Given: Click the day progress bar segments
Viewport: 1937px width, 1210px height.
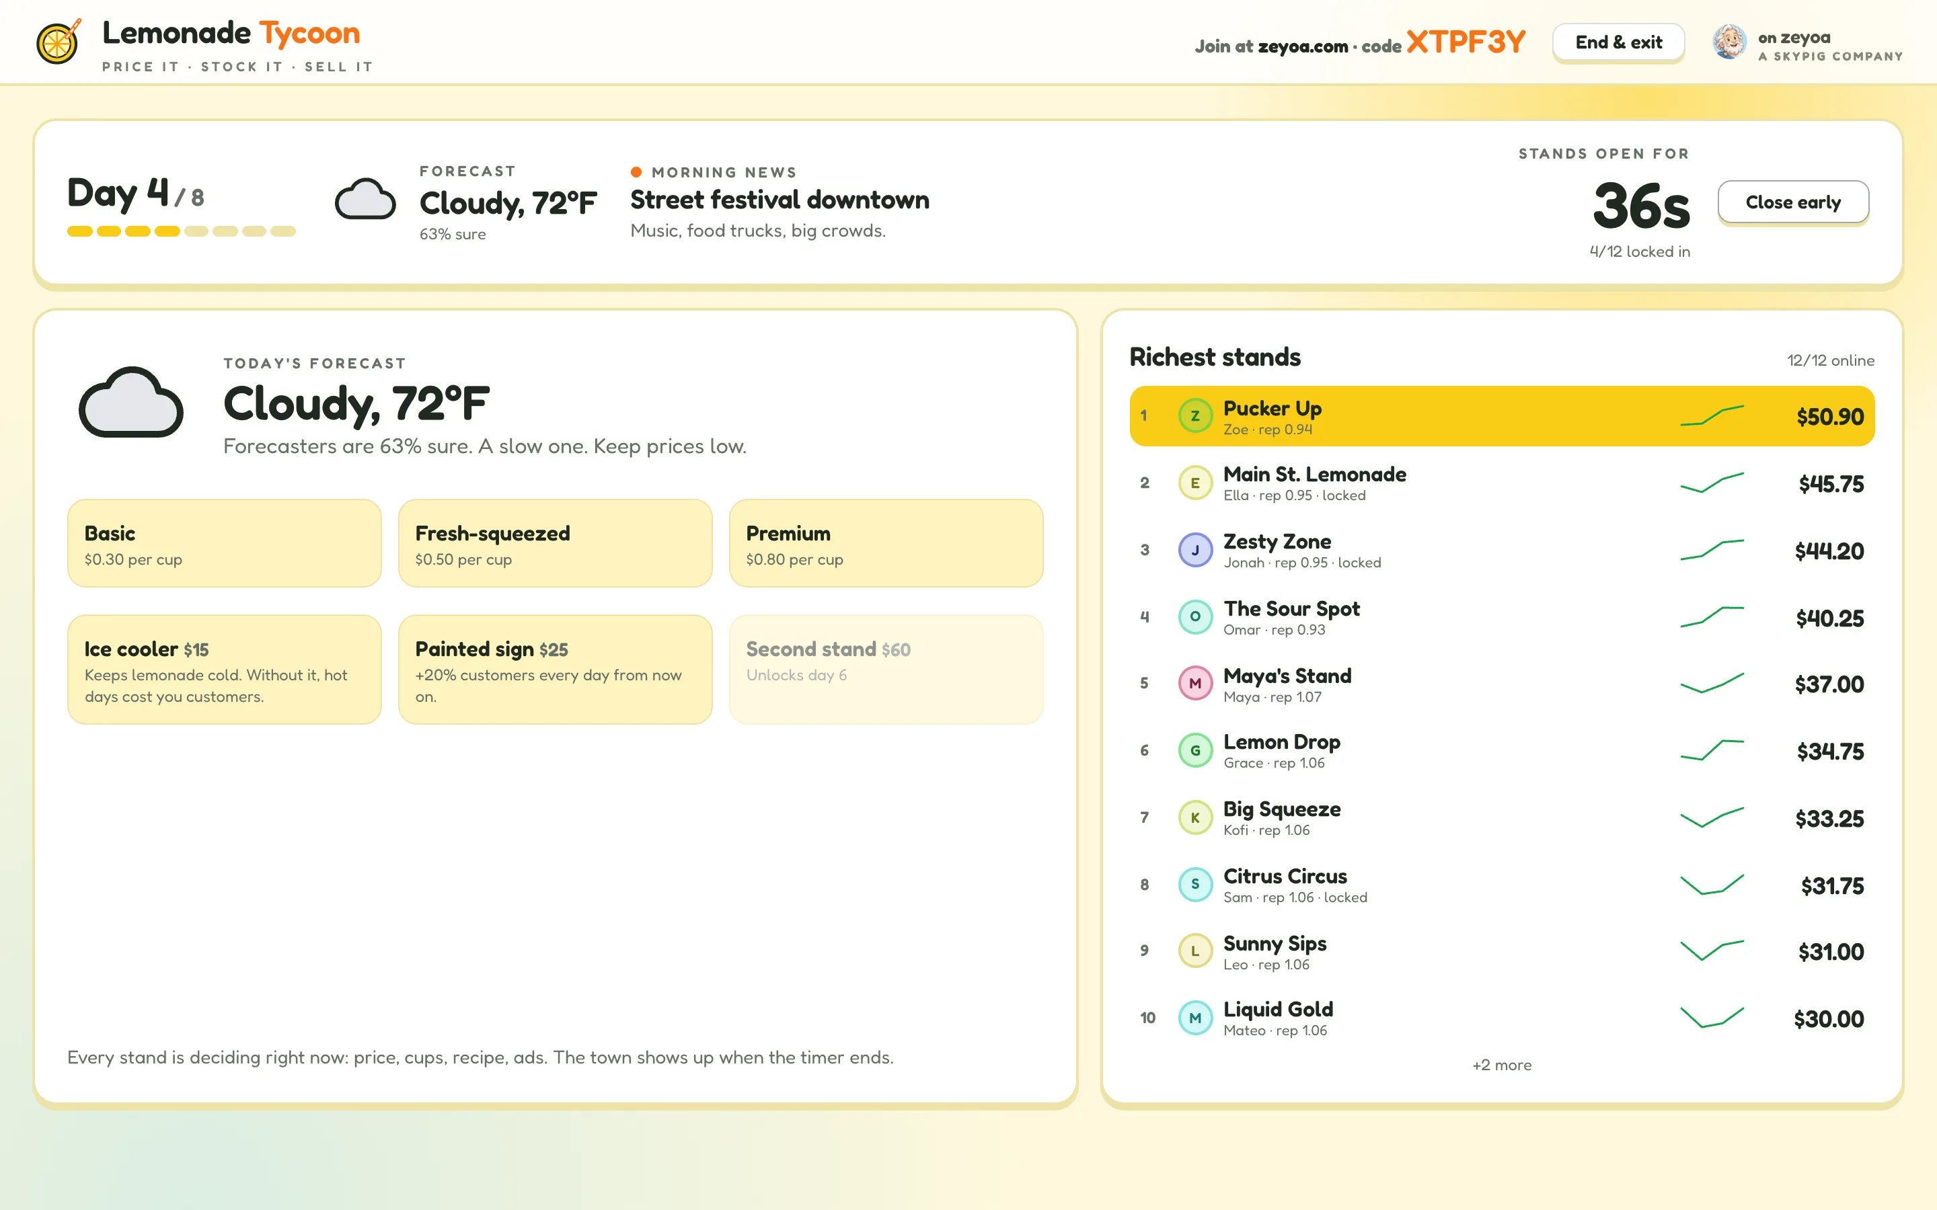Looking at the screenshot, I should (182, 231).
